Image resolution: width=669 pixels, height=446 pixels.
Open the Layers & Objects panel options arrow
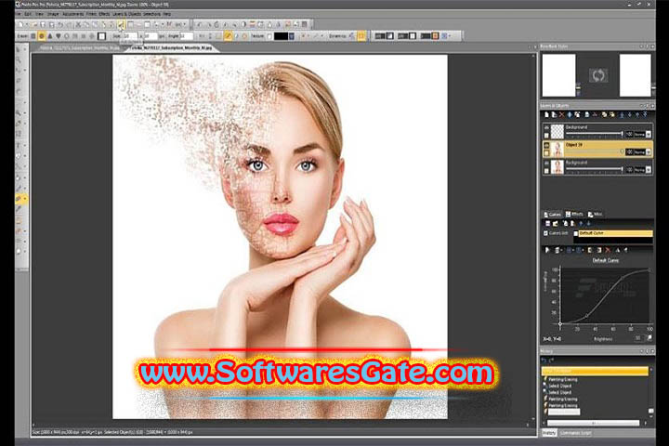click(642, 105)
